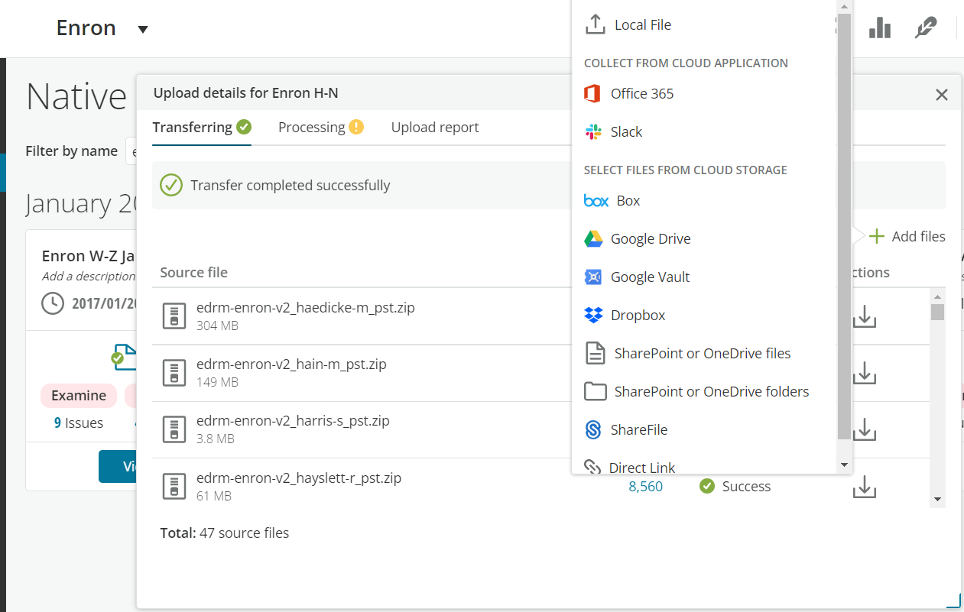Click the Total: 47 source files text
964x612 pixels.
click(x=225, y=533)
